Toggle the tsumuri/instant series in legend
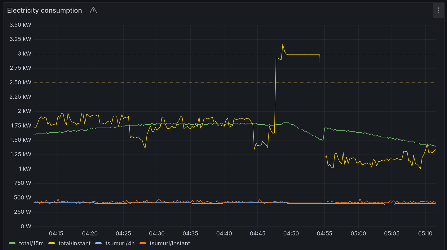Screen dimensions: 447x250 click(170, 243)
